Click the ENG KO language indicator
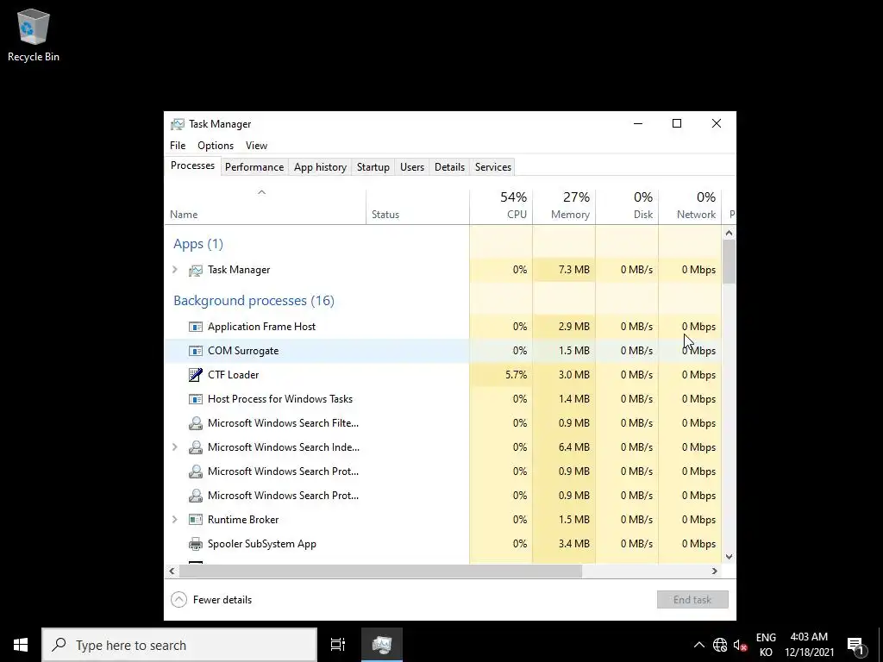The height and width of the screenshot is (662, 883). coord(766,645)
